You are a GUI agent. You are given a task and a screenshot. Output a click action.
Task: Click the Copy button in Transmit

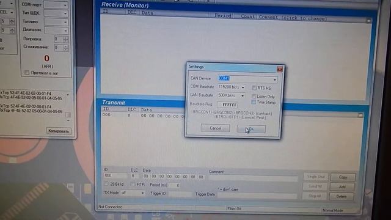[x=343, y=177]
